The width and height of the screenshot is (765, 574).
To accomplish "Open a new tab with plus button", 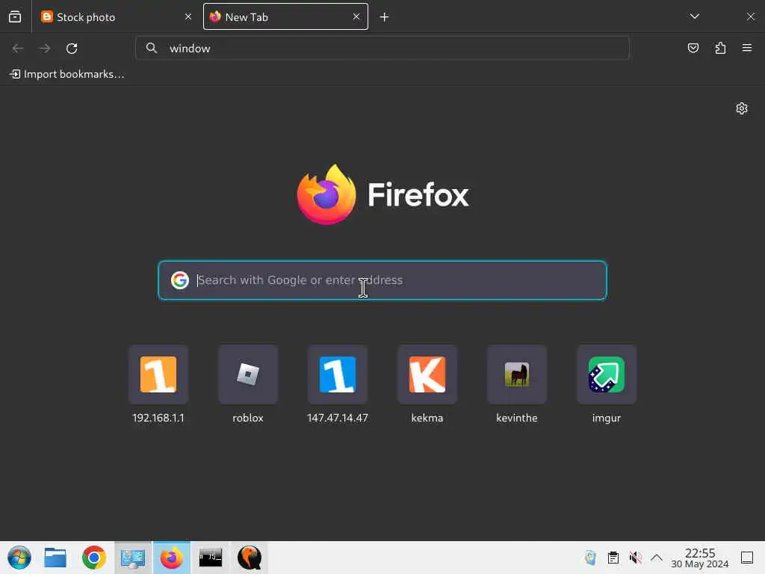I will pos(384,17).
